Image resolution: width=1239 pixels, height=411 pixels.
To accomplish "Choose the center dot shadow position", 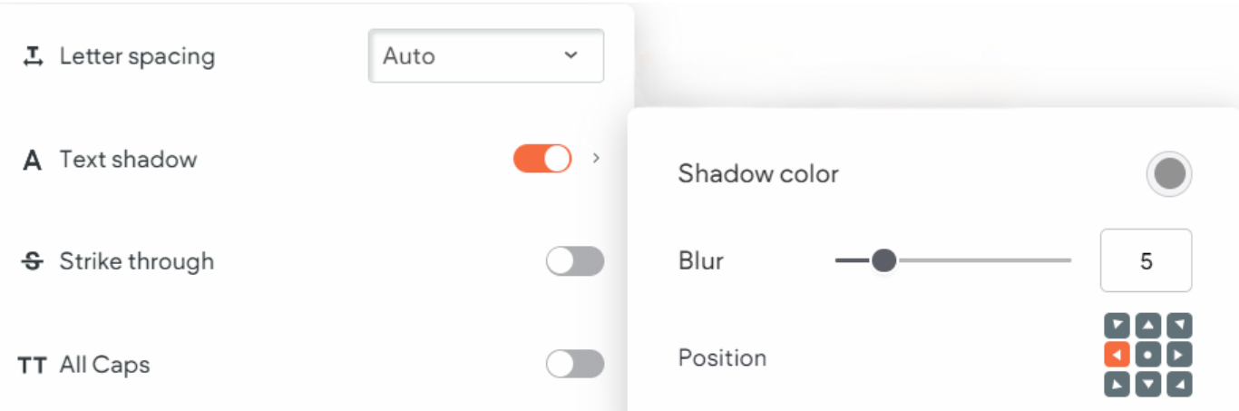I will pyautogui.click(x=1148, y=355).
